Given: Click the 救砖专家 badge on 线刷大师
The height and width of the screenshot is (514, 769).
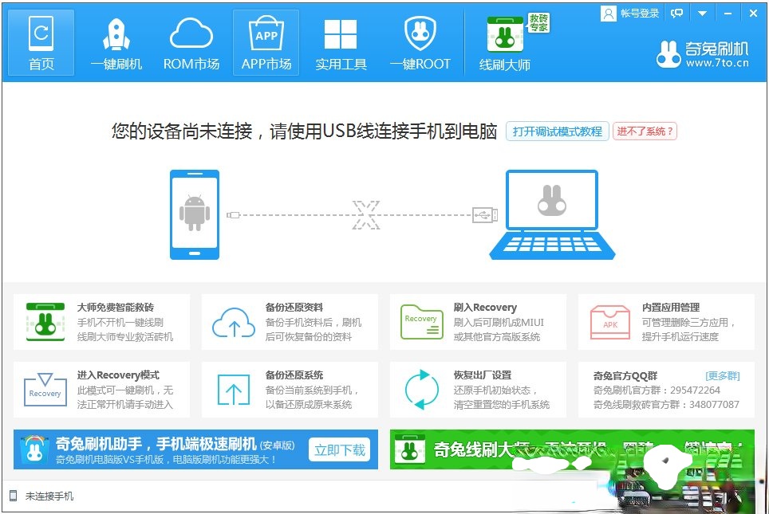Looking at the screenshot, I should tap(538, 22).
